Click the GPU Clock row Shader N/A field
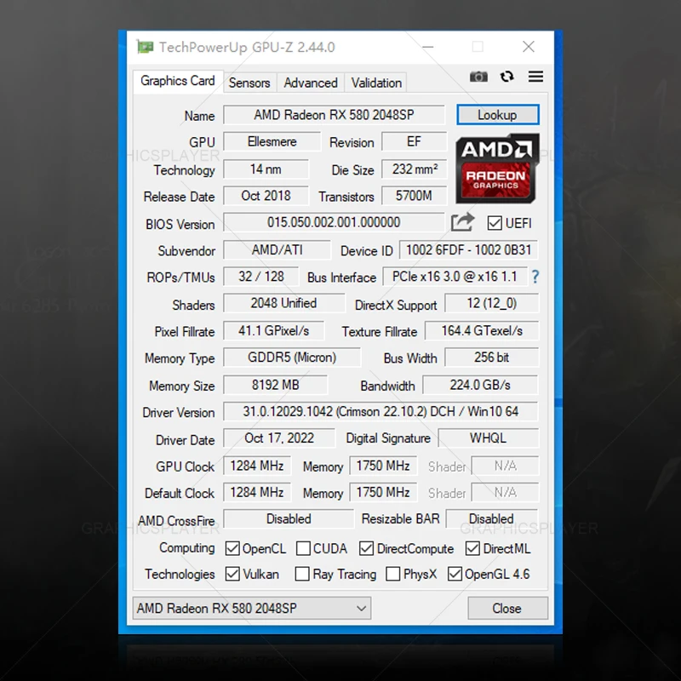 [x=505, y=466]
